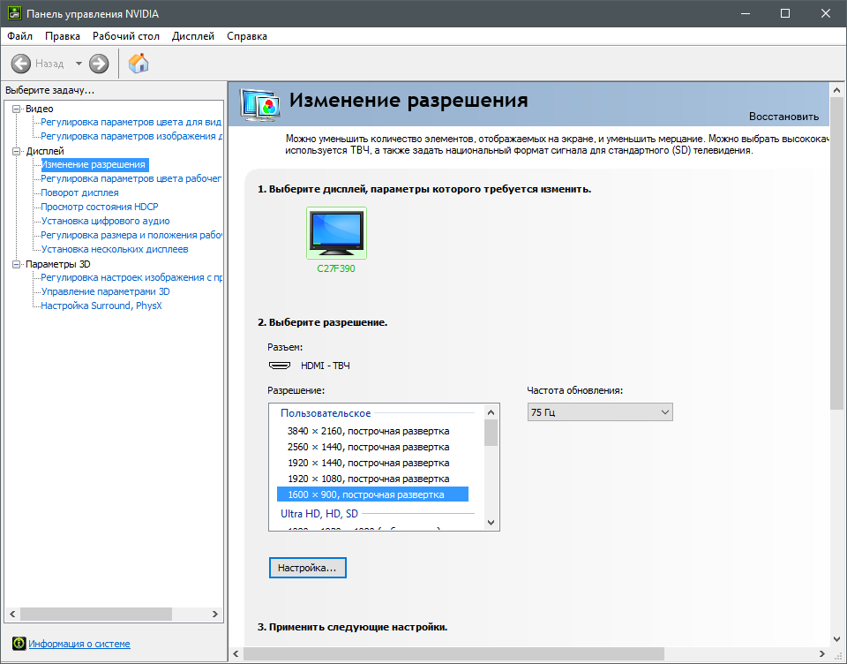This screenshot has width=847, height=664.
Task: Click the Восстановить link
Action: (x=783, y=117)
